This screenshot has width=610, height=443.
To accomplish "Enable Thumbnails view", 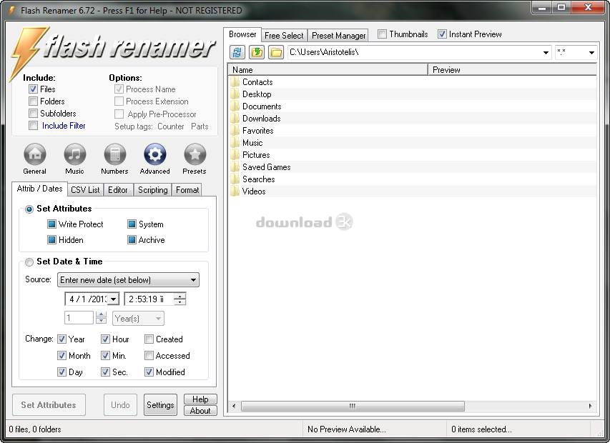I will [x=383, y=34].
